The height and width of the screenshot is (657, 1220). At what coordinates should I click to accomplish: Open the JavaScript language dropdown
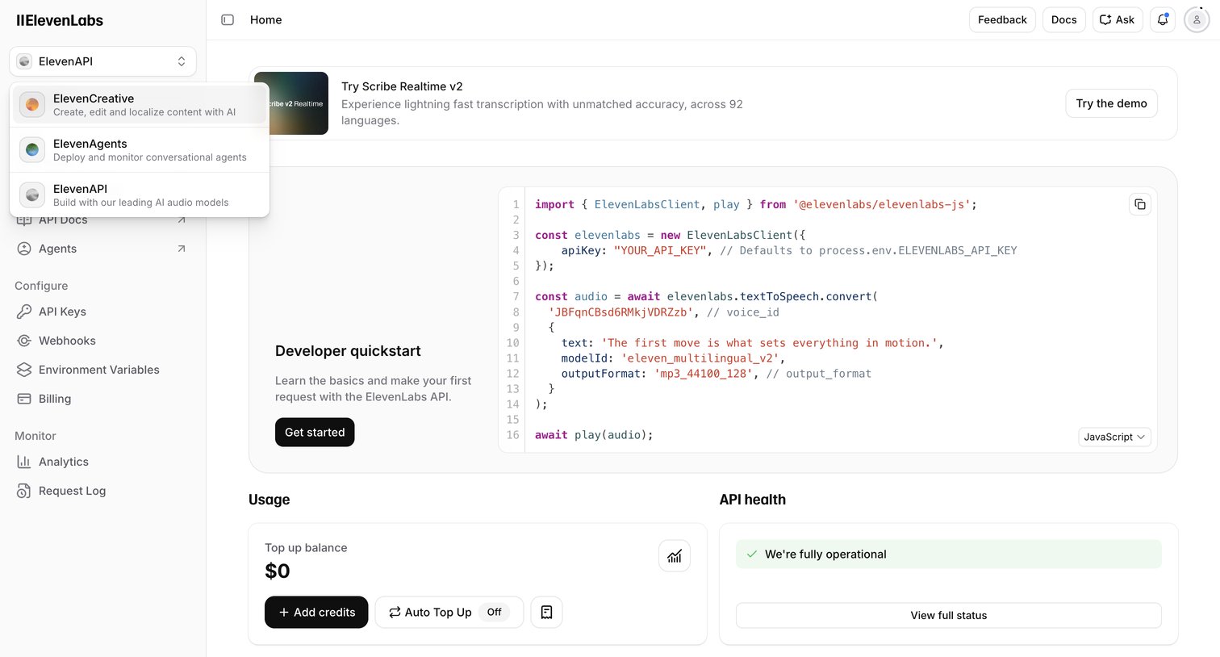pyautogui.click(x=1114, y=437)
